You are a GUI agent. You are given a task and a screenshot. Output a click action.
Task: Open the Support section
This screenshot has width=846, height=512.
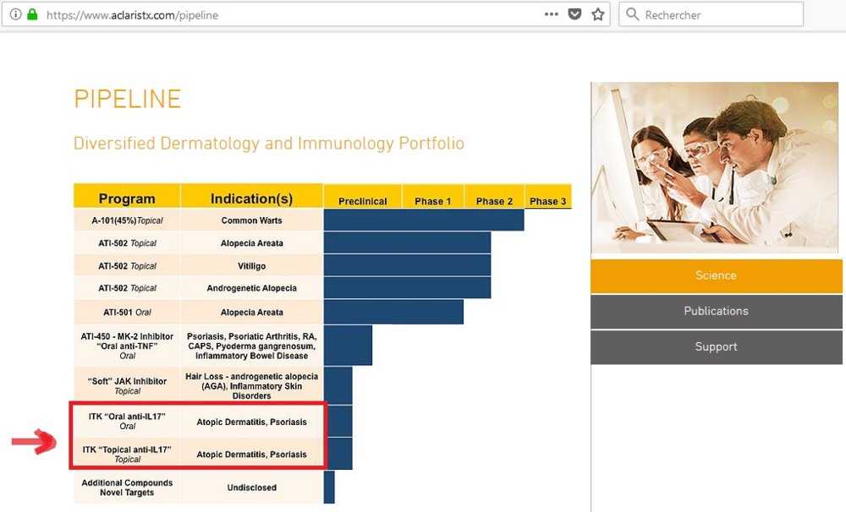tap(716, 346)
